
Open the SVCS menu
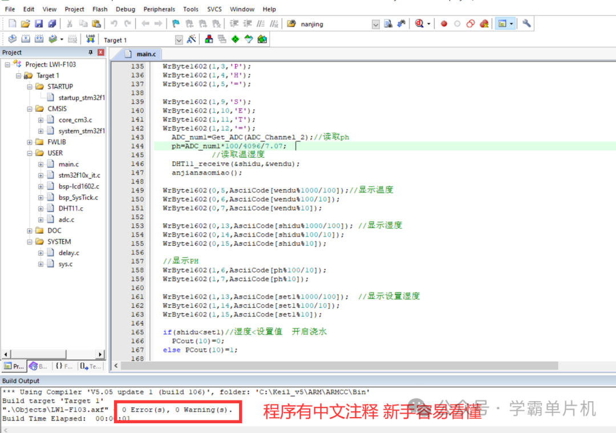pos(214,9)
